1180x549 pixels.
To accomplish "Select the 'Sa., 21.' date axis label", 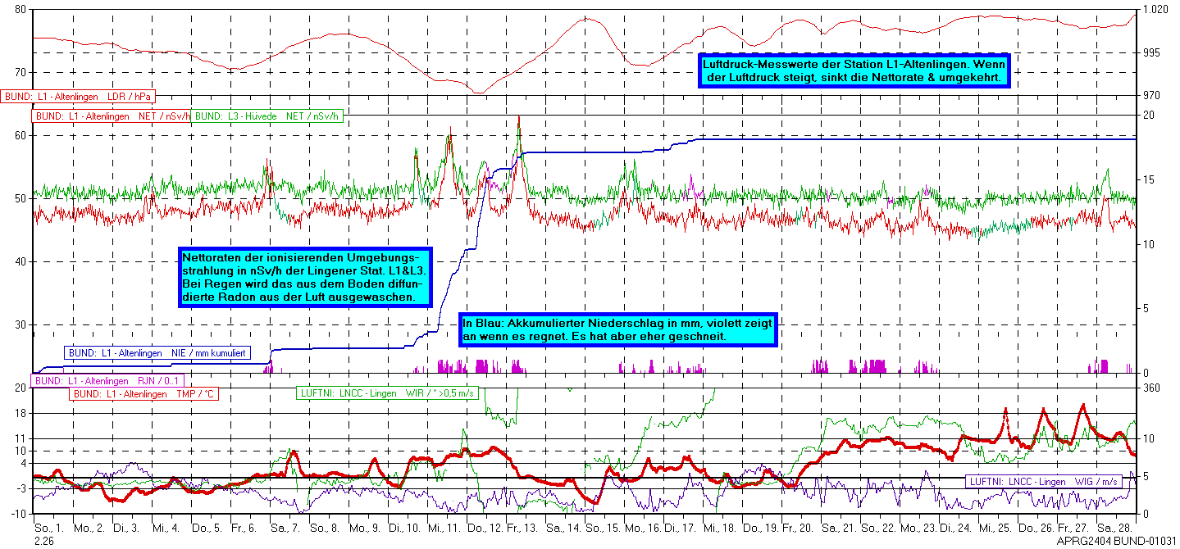I will 837,530.
